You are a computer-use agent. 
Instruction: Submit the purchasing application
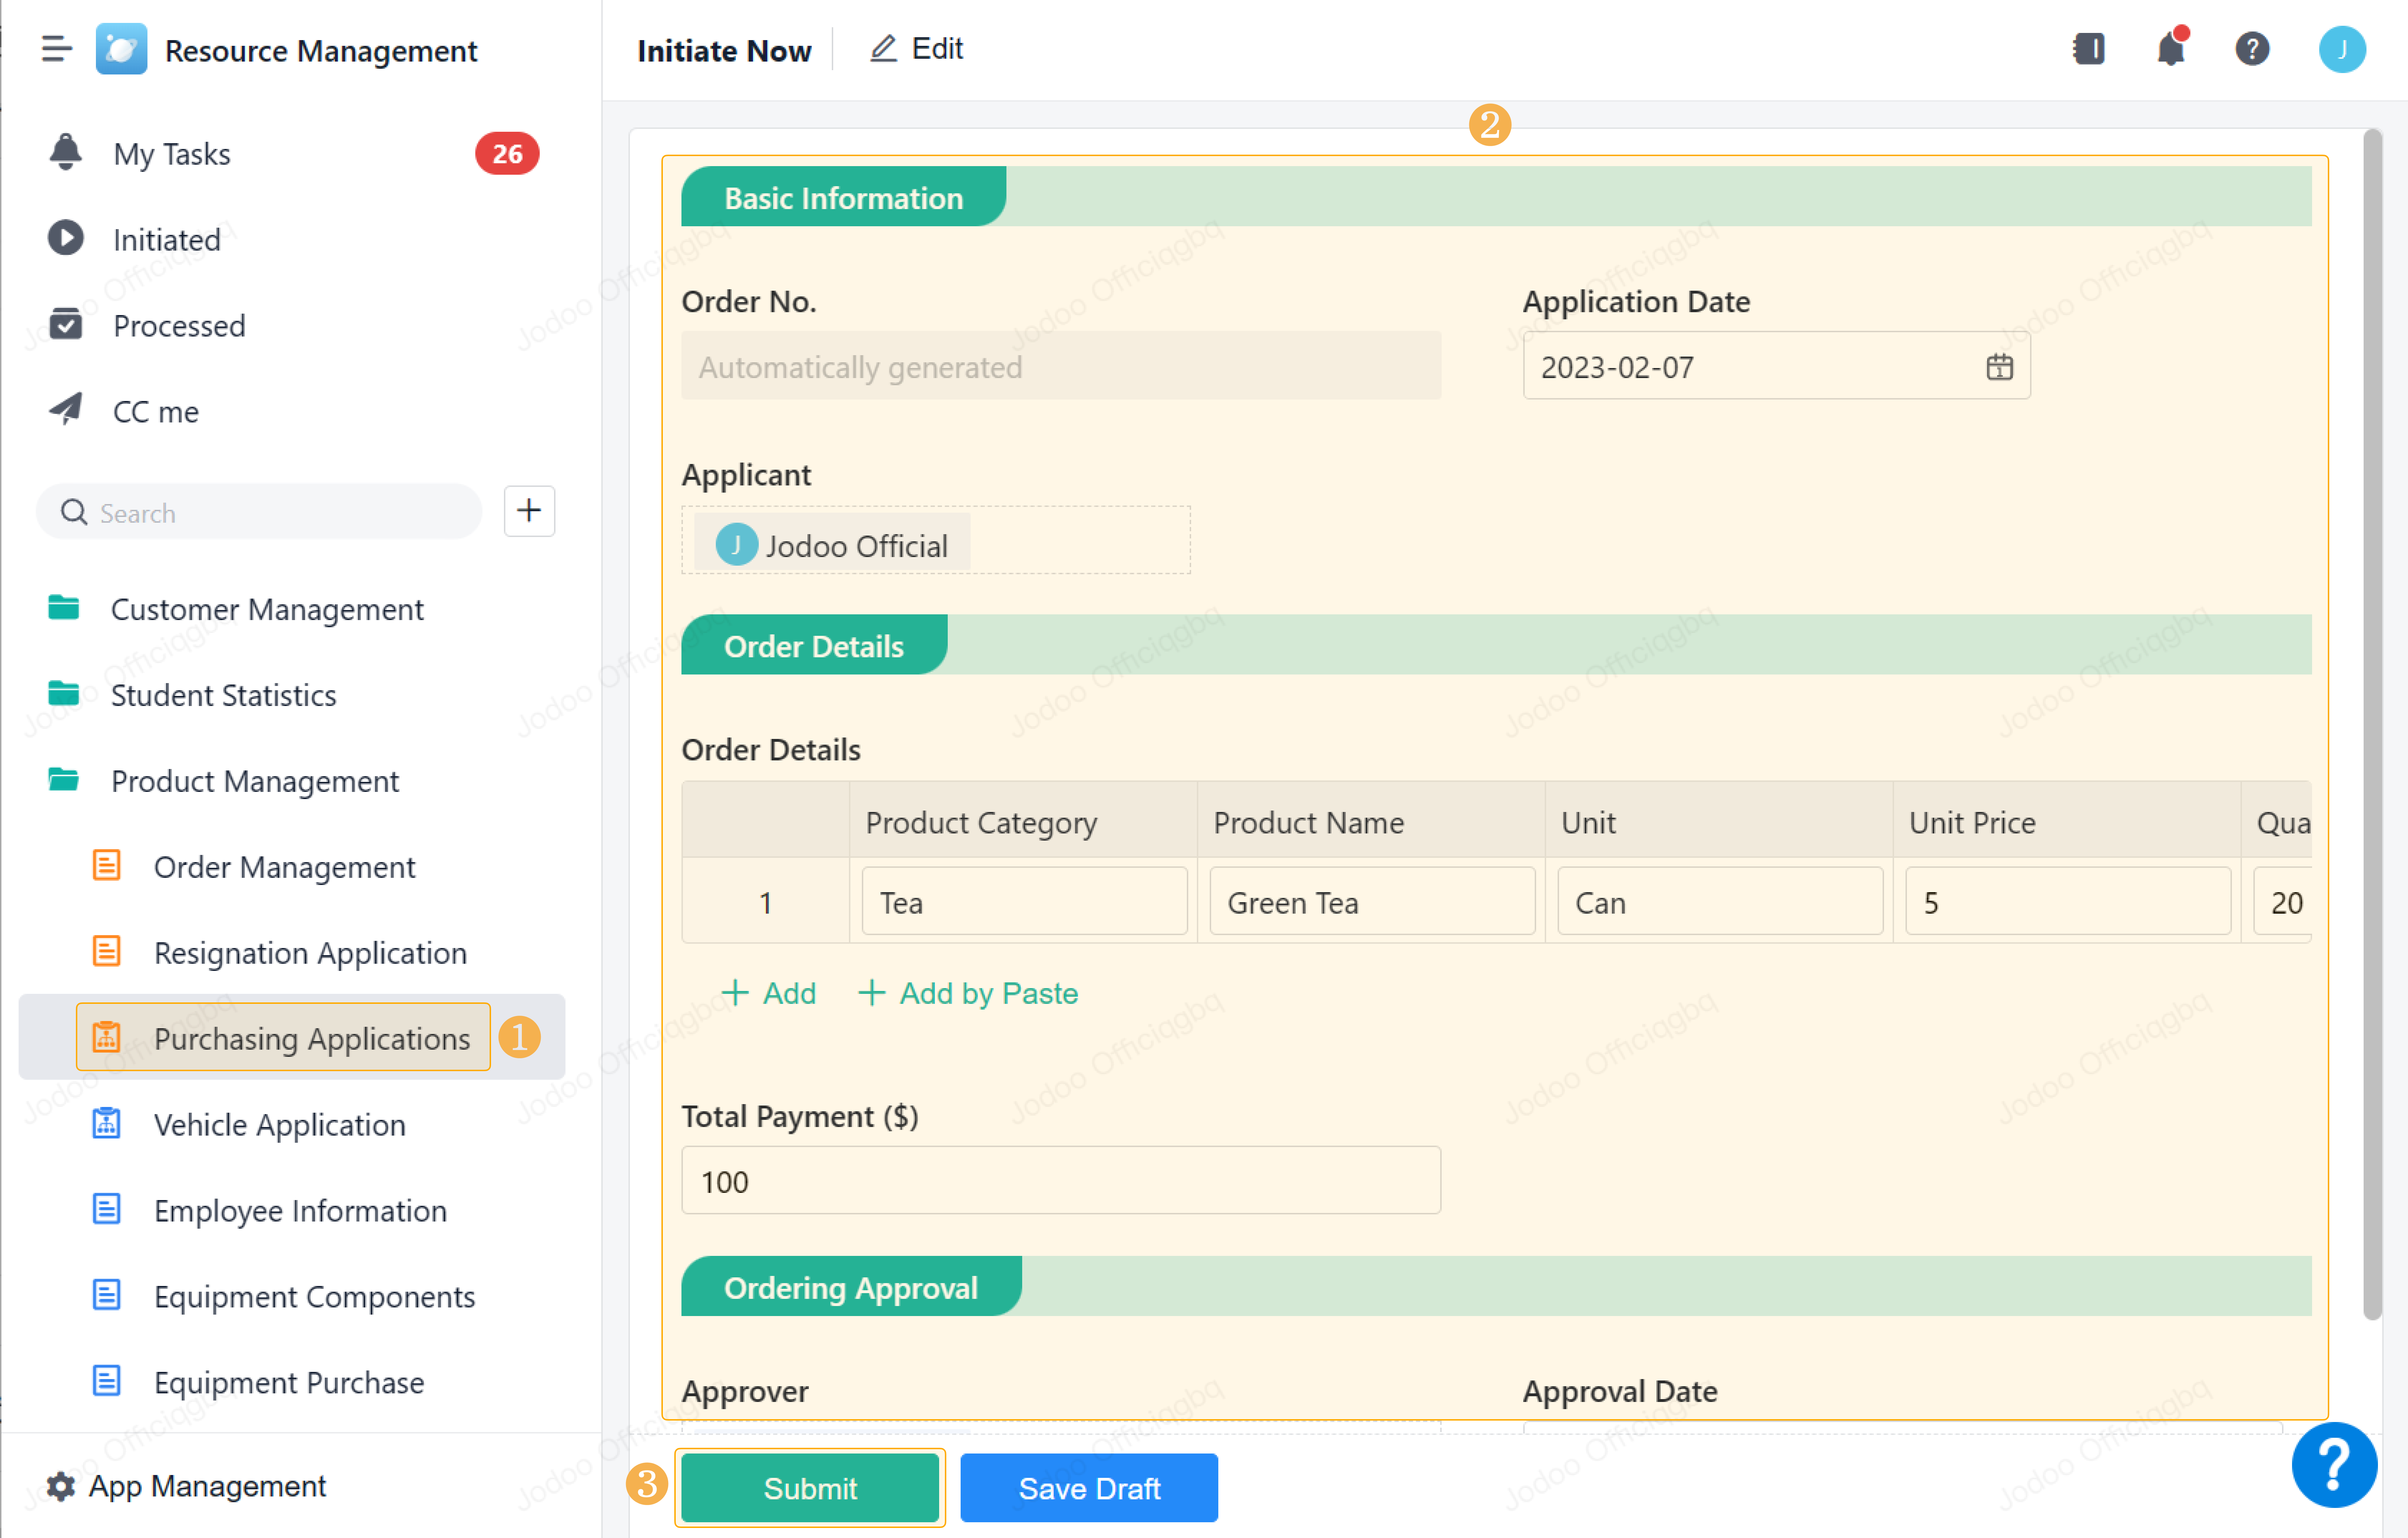point(810,1488)
